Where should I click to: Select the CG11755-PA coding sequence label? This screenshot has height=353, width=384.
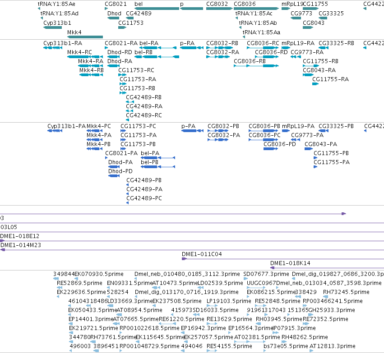[x=332, y=162]
